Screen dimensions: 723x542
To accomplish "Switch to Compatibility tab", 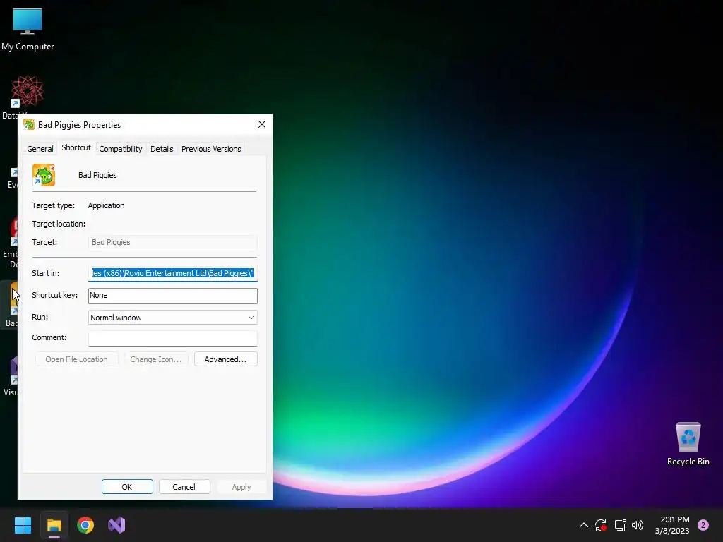I will (120, 149).
